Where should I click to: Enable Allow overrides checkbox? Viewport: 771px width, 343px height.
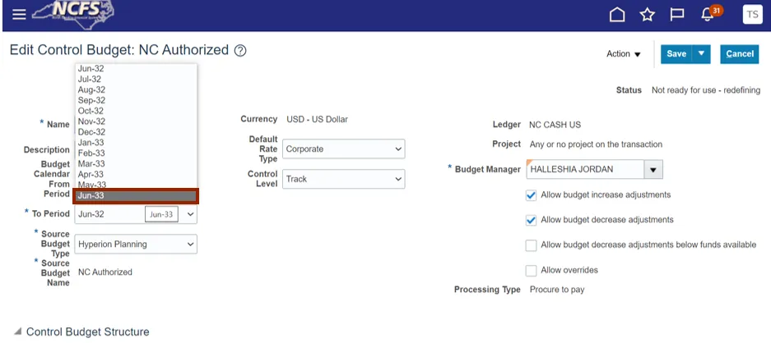[532, 270]
